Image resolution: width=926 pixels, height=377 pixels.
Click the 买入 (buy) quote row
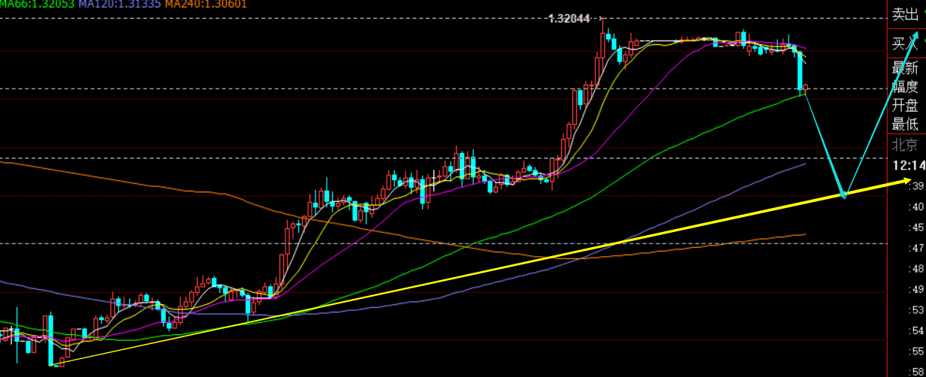click(906, 44)
